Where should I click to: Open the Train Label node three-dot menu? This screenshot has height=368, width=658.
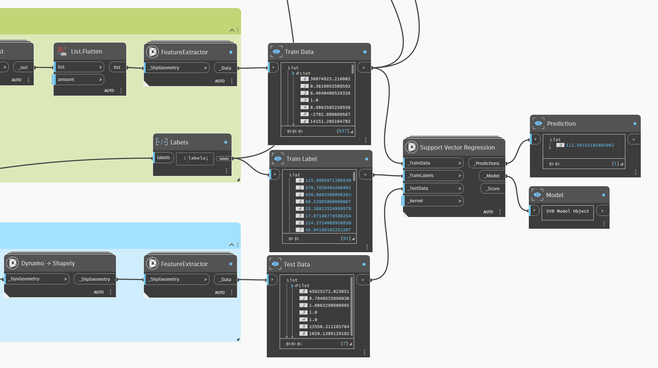tap(367, 247)
